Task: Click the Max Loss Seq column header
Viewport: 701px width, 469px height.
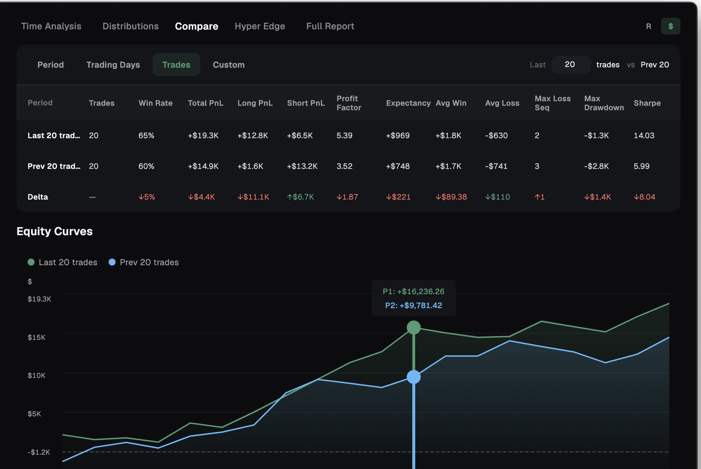Action: point(552,103)
